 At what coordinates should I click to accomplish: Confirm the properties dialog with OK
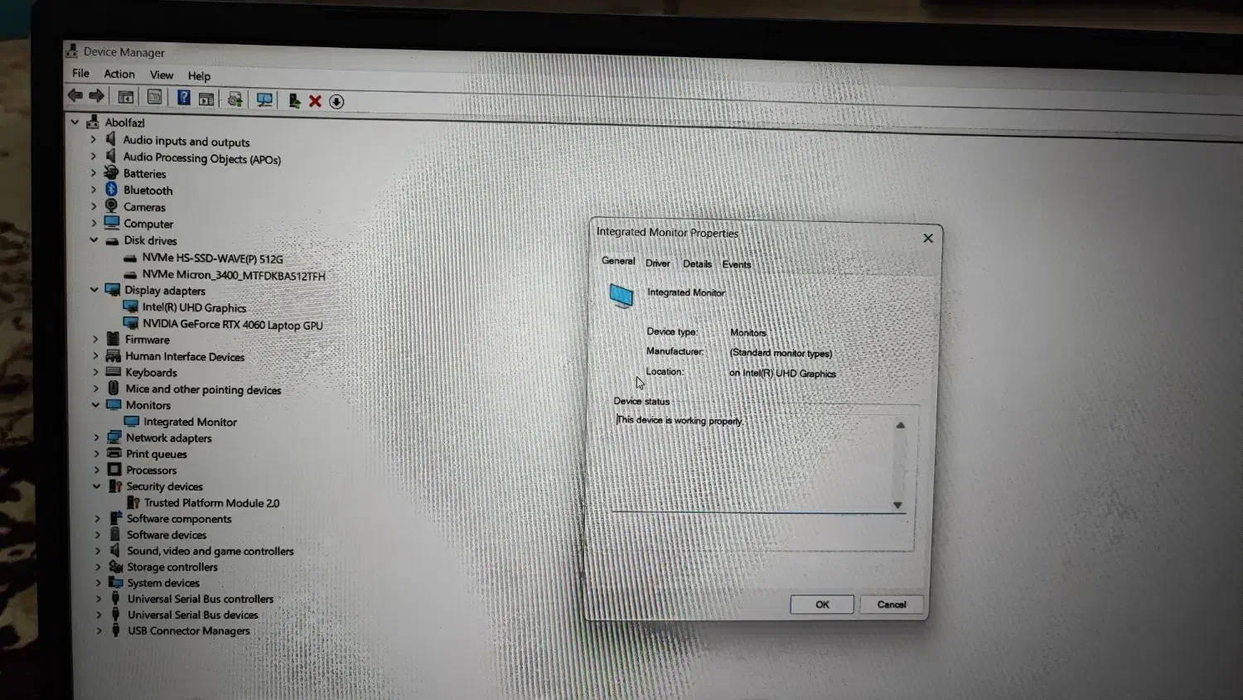click(x=822, y=605)
